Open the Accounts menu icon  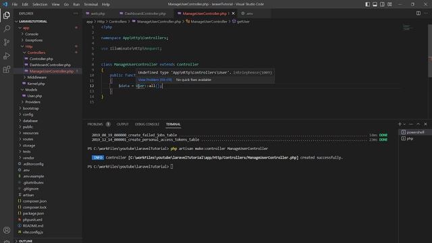[7, 230]
